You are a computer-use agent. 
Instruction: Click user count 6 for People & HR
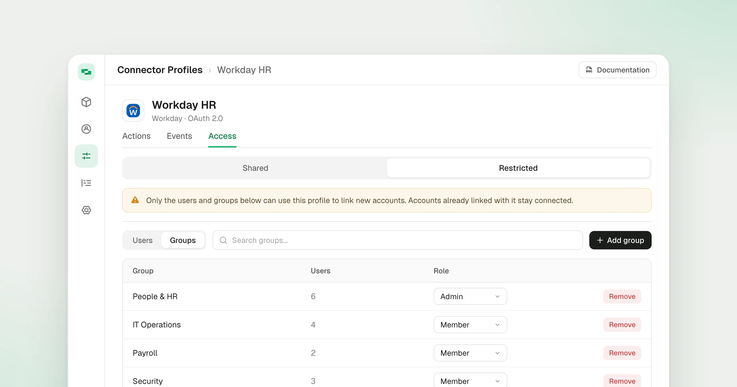click(313, 296)
